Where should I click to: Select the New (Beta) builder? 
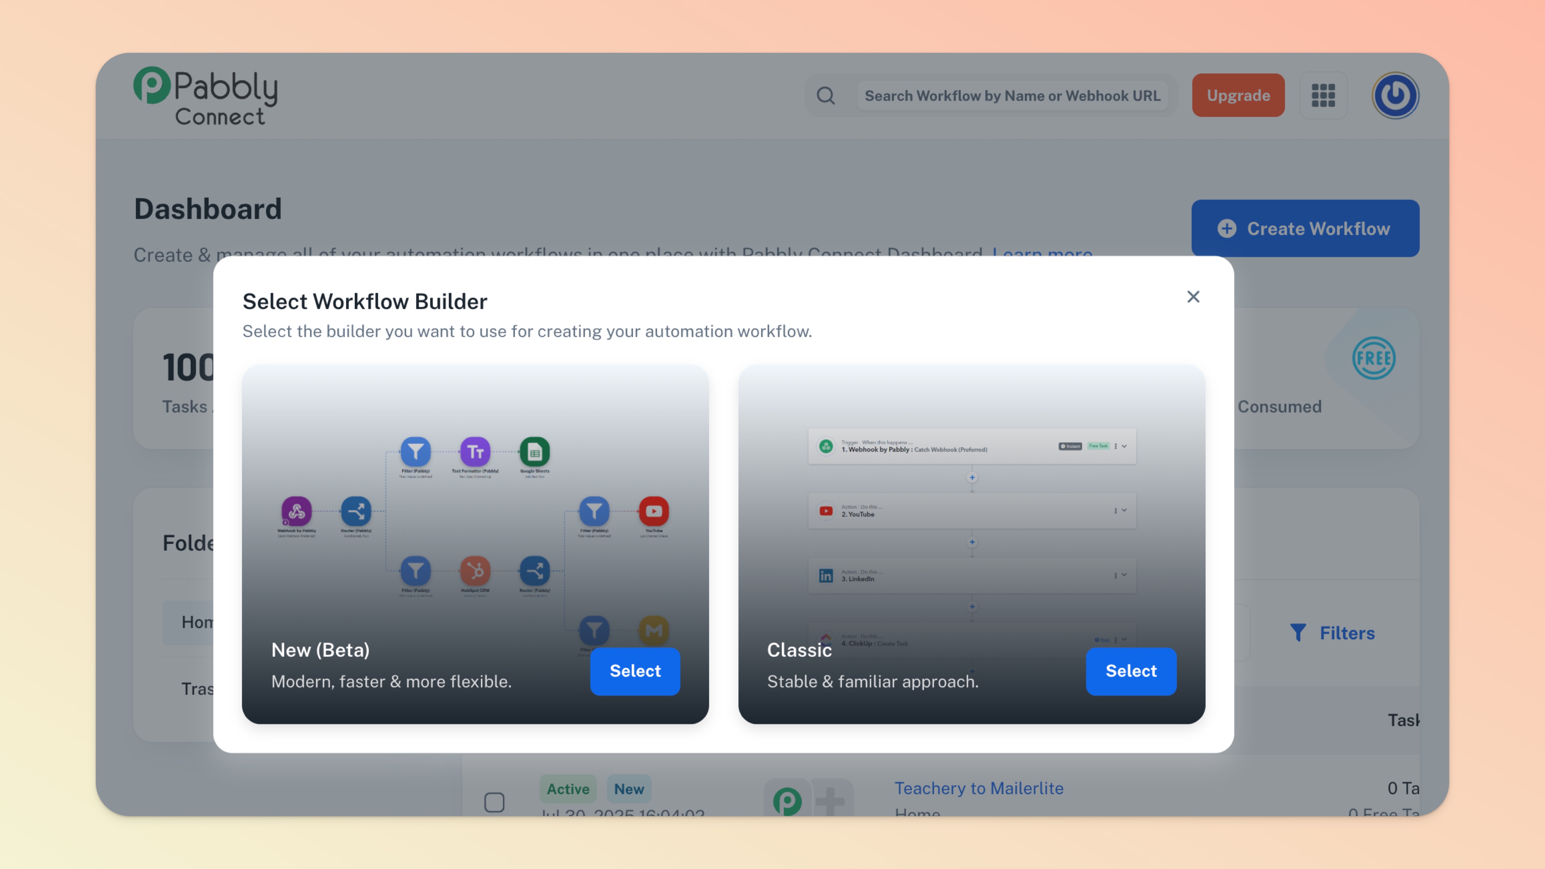pyautogui.click(x=635, y=671)
